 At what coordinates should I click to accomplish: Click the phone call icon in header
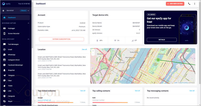(189, 4)
